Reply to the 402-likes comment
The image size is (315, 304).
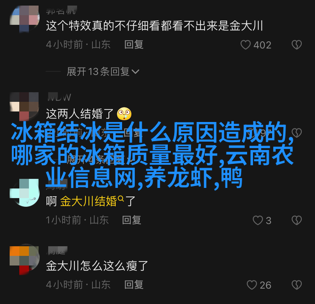coord(134,44)
